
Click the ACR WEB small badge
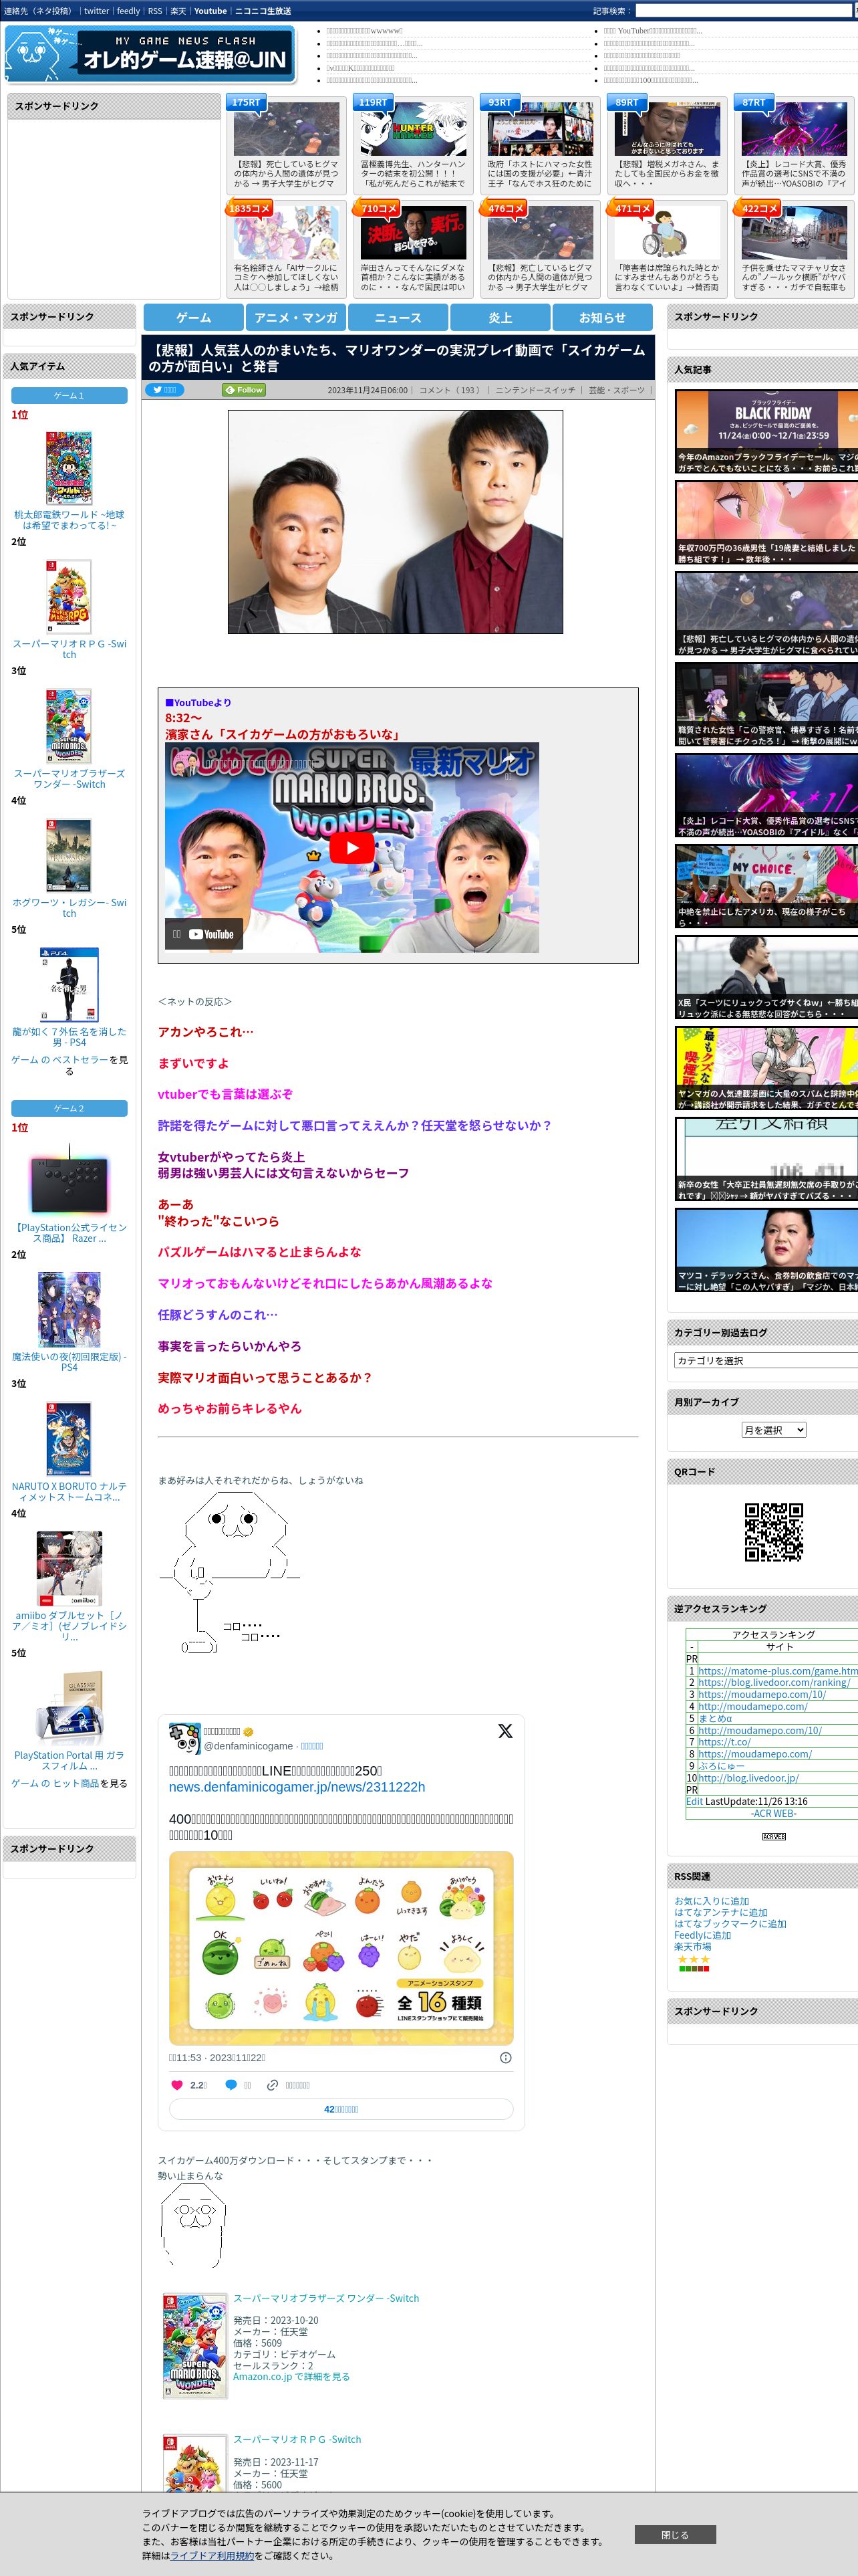tap(773, 1838)
